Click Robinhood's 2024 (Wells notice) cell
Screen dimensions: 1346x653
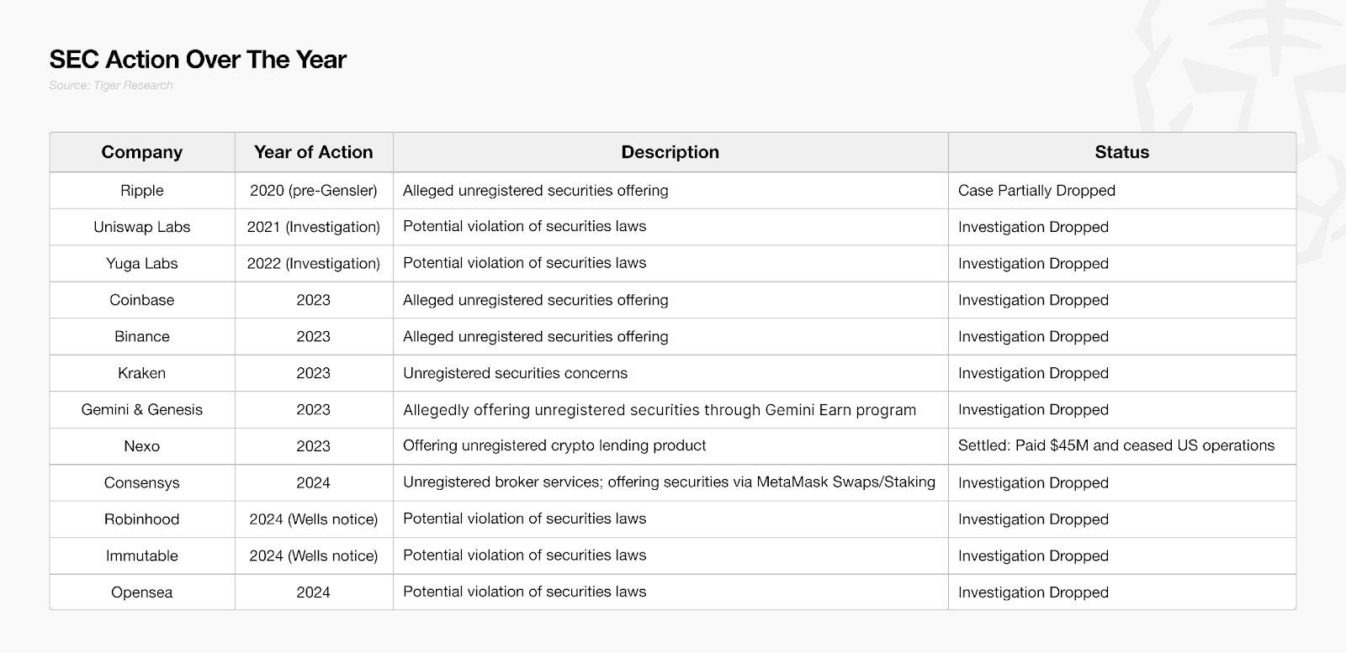pos(314,519)
